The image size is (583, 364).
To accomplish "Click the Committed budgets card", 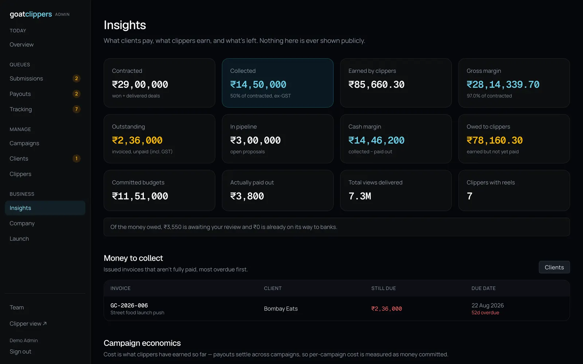I will pyautogui.click(x=159, y=190).
